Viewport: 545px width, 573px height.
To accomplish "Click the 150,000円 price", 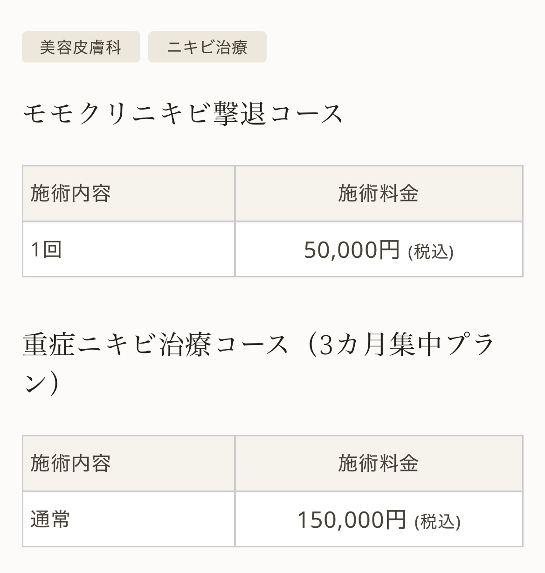I will [352, 519].
